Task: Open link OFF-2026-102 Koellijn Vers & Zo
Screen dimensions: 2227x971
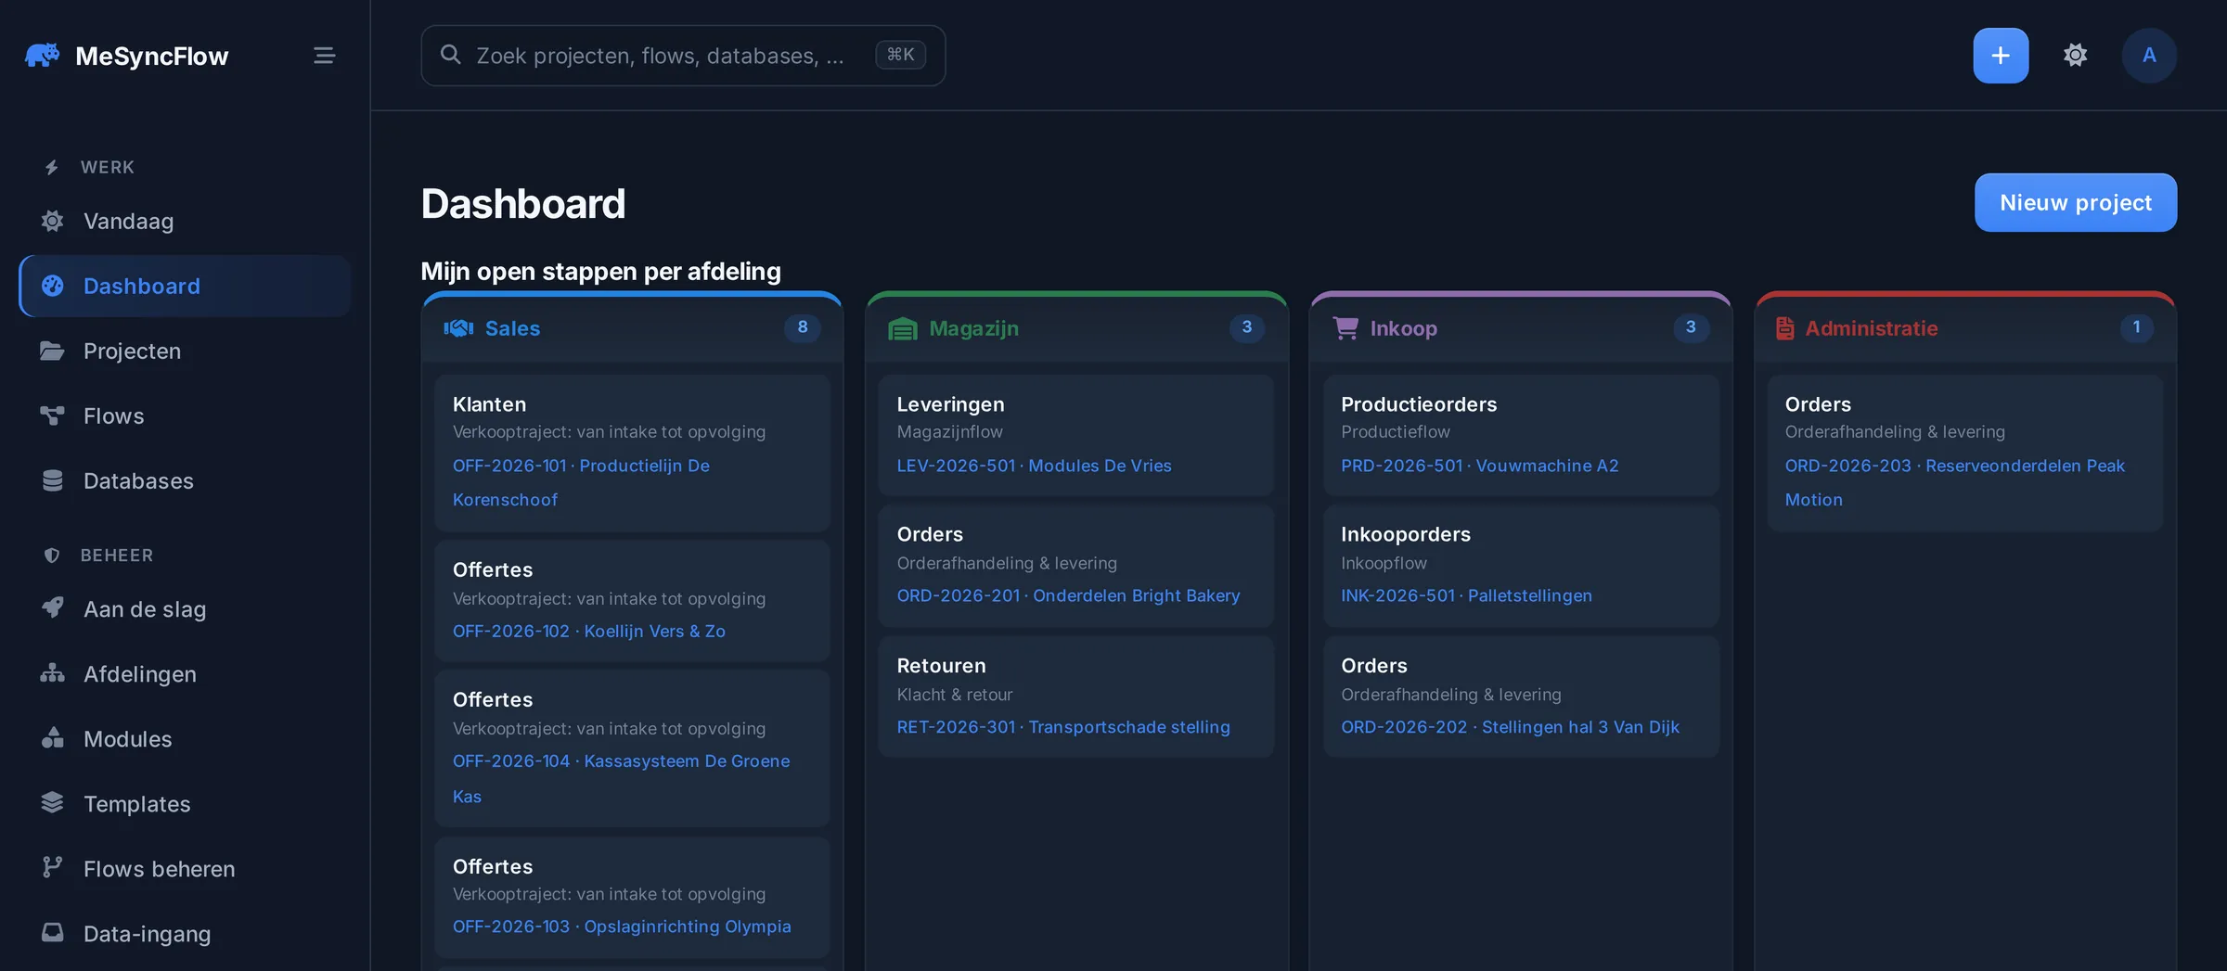Action: click(x=589, y=631)
